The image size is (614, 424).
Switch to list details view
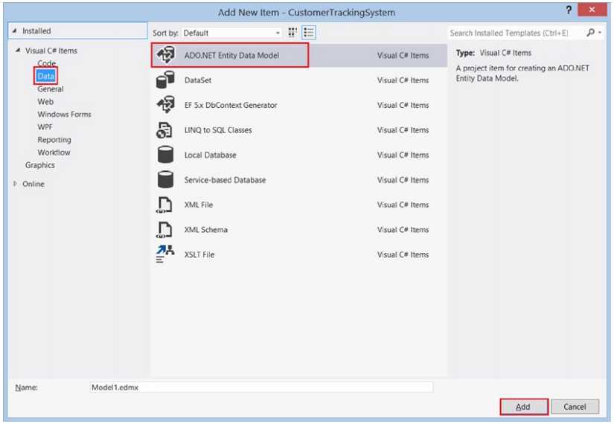click(x=308, y=33)
